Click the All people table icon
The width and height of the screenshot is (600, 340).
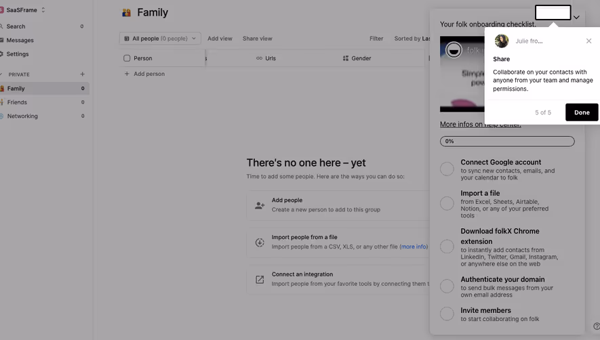[127, 38]
